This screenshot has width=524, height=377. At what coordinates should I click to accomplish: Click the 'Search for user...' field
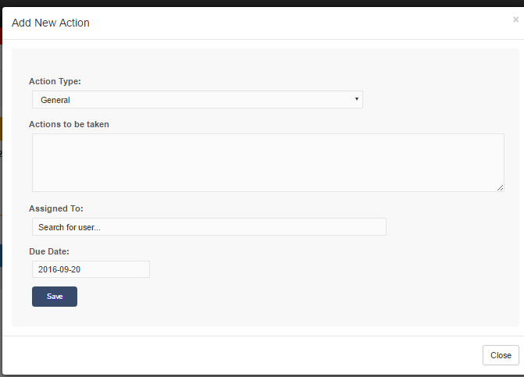[x=209, y=227]
